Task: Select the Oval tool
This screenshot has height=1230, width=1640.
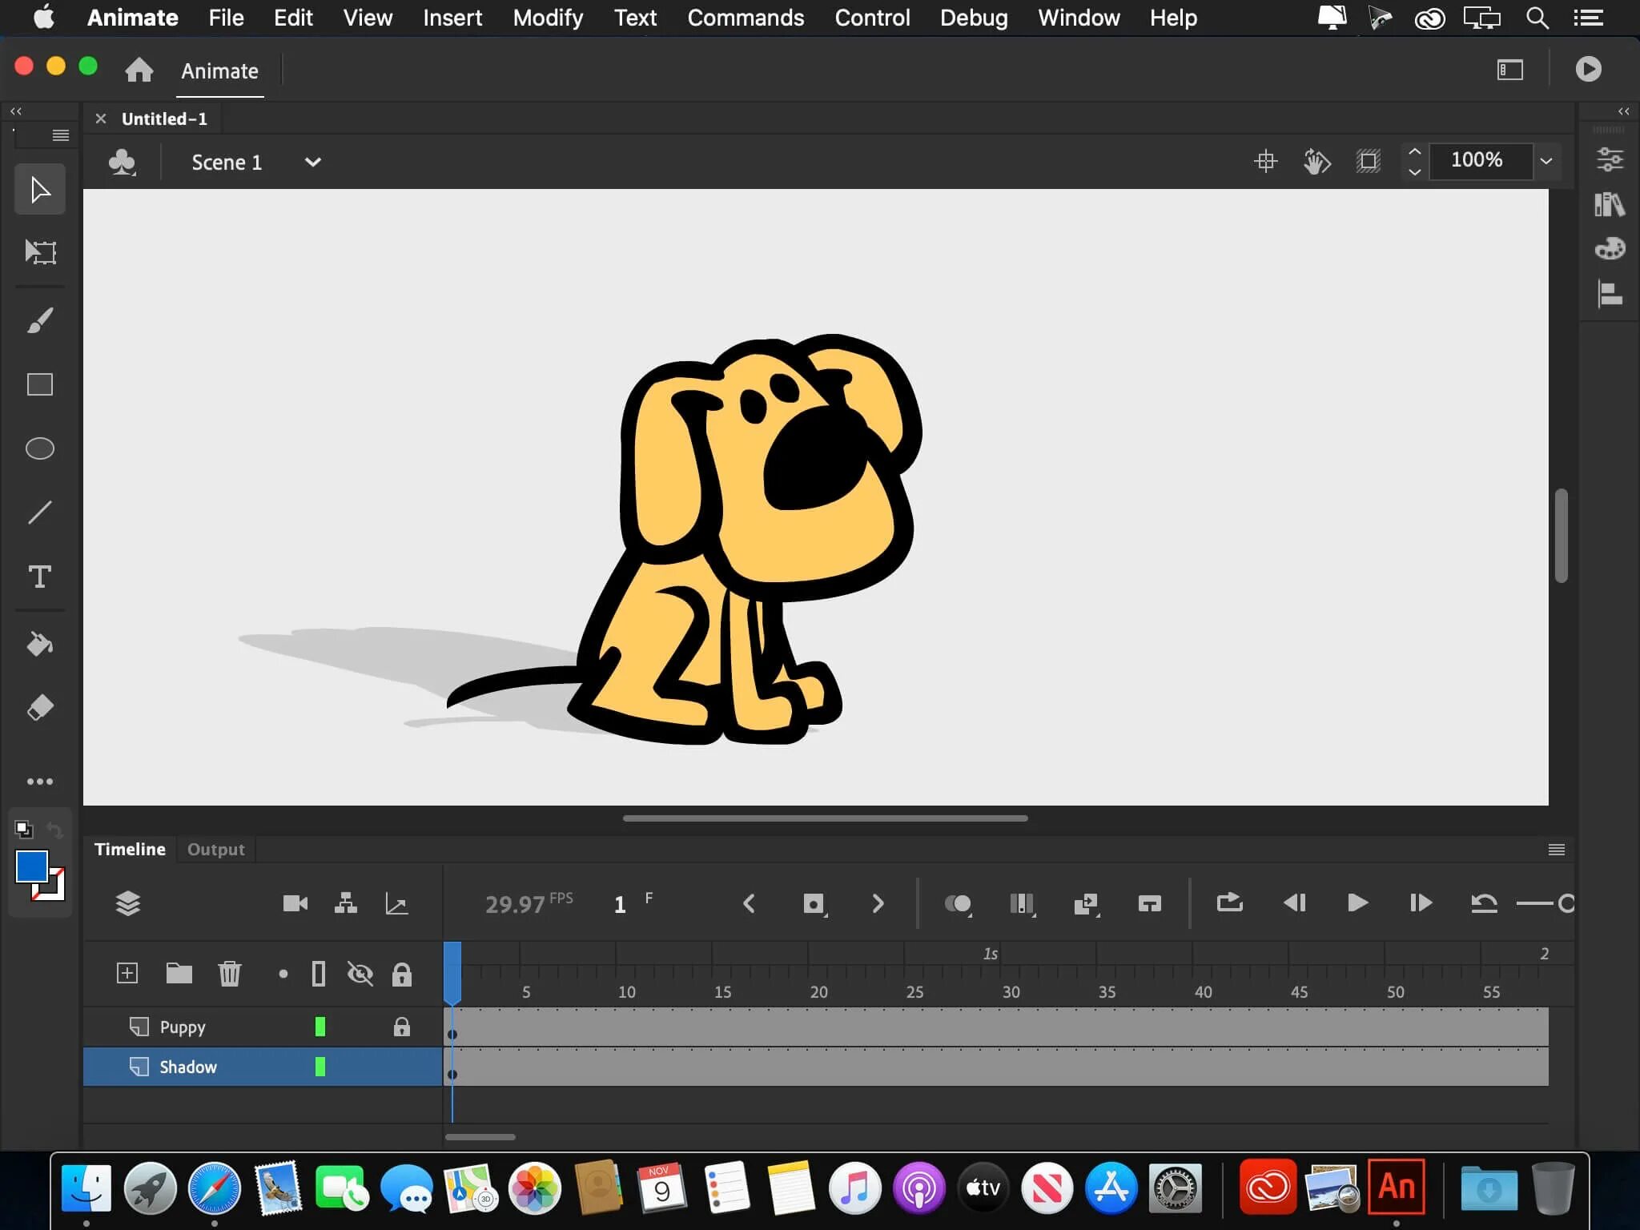Action: [x=38, y=449]
